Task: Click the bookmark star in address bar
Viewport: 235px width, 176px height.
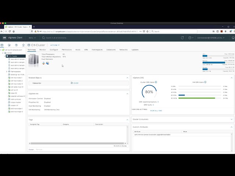Action: click(x=148, y=32)
